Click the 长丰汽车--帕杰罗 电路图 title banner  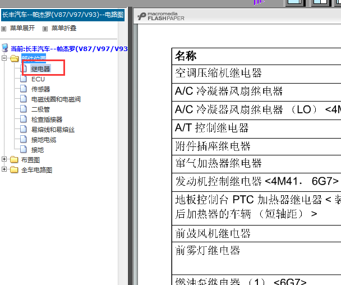(63, 15)
